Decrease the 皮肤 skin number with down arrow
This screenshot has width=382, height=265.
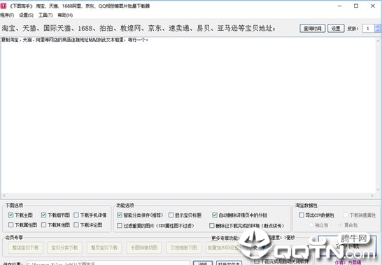[377, 31]
